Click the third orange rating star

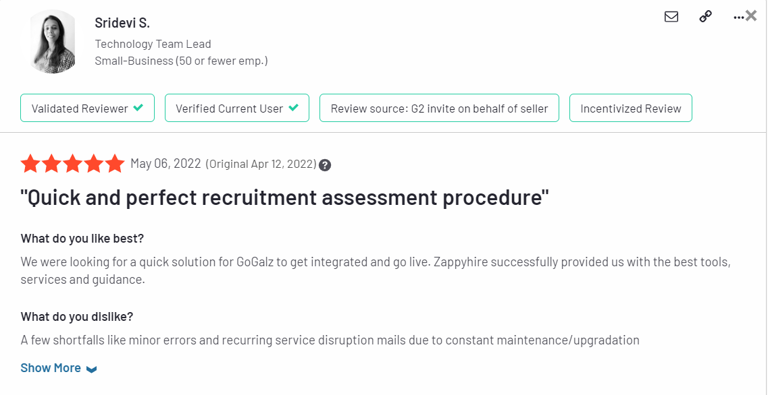72,163
